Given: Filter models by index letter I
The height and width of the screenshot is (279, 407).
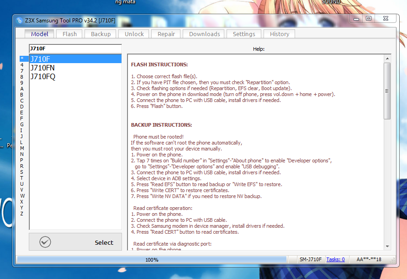Looking at the screenshot, I should click(22, 130).
